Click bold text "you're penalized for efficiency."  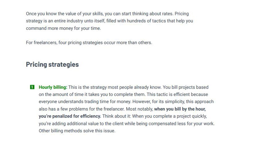(70, 116)
